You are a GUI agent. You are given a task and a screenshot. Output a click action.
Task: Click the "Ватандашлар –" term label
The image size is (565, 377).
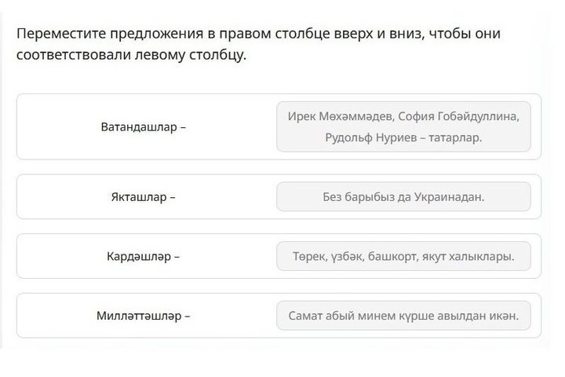pos(144,126)
